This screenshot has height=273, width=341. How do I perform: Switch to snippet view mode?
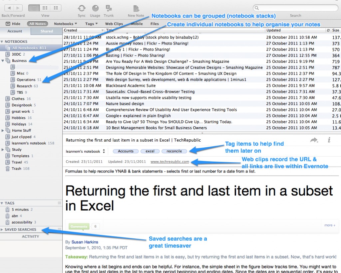coord(45,8)
